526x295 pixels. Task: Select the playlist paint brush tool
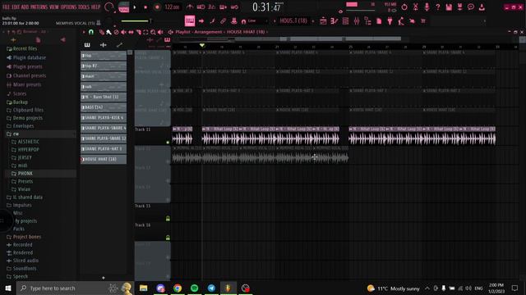coord(108,32)
